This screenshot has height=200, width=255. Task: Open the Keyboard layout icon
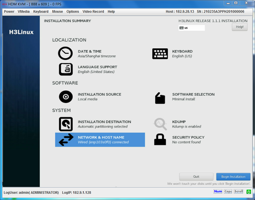pyautogui.click(x=160, y=54)
